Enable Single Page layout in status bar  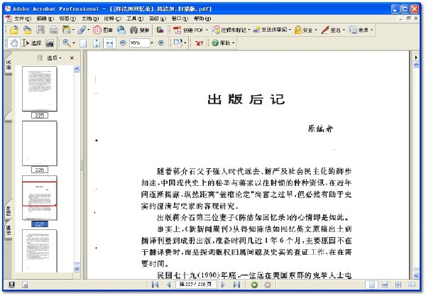pos(371,285)
